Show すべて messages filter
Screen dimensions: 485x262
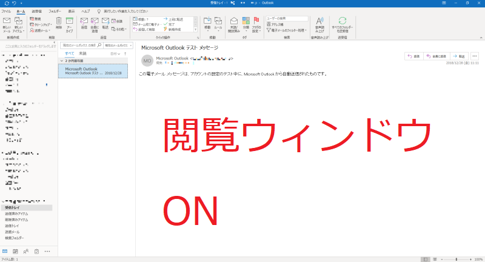click(70, 53)
